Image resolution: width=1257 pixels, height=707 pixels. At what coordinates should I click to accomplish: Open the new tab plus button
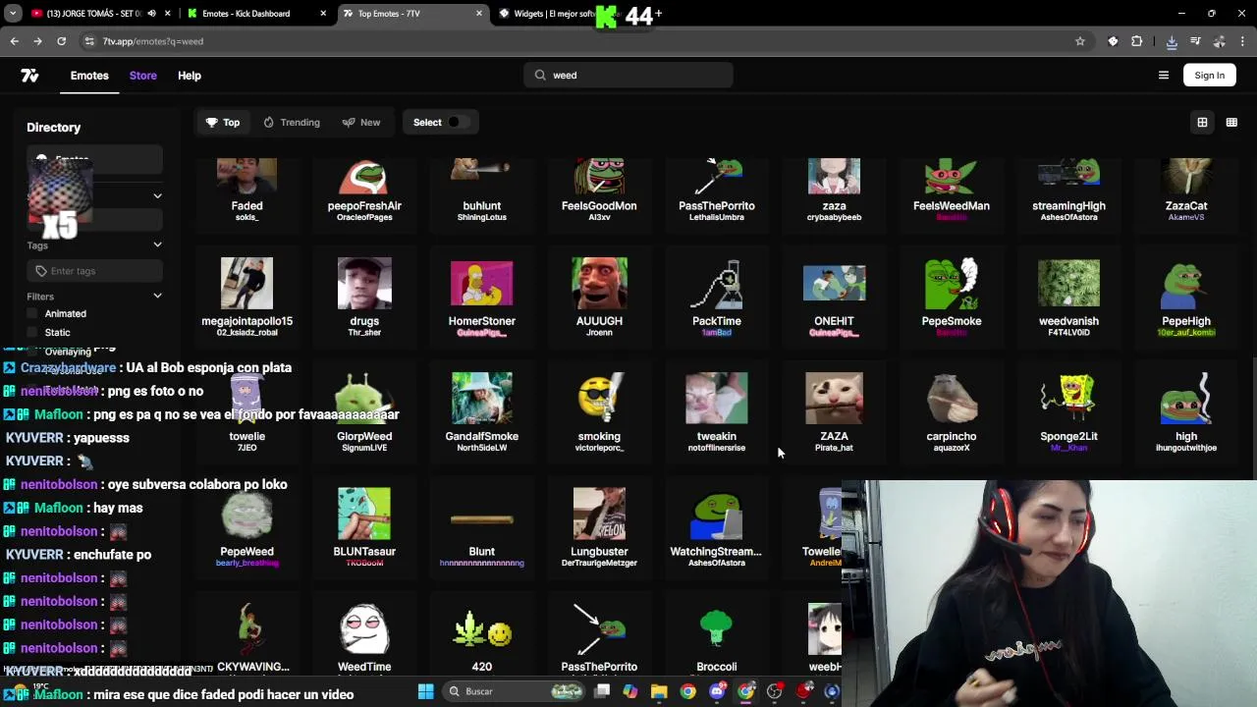pyautogui.click(x=657, y=14)
